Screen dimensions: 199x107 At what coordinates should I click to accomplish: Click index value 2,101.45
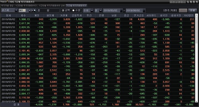(x=24, y=51)
